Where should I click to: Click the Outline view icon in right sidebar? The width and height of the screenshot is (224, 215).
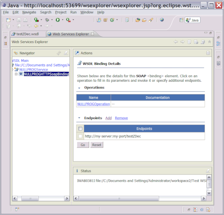(218, 43)
